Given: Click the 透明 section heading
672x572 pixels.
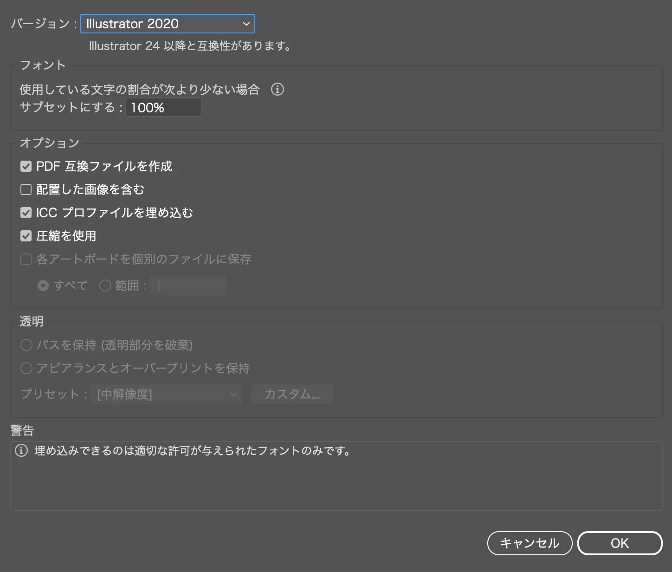Looking at the screenshot, I should coord(32,321).
